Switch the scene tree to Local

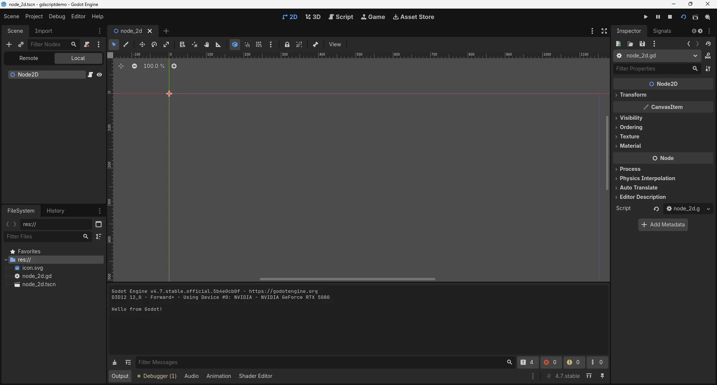coord(78,58)
